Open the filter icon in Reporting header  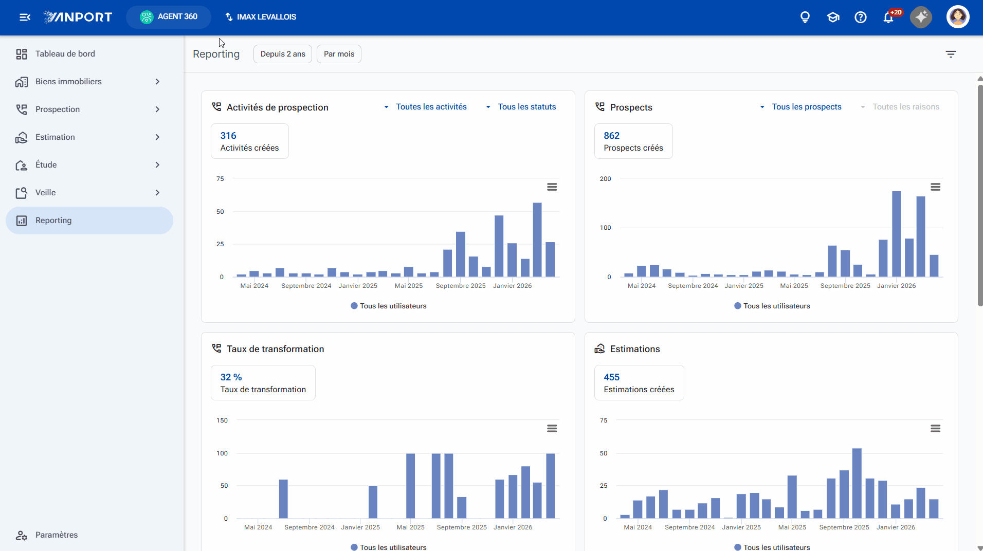pyautogui.click(x=951, y=54)
